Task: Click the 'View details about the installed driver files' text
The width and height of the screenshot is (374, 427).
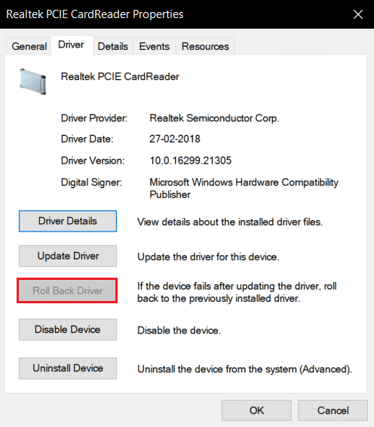Action: (x=230, y=222)
